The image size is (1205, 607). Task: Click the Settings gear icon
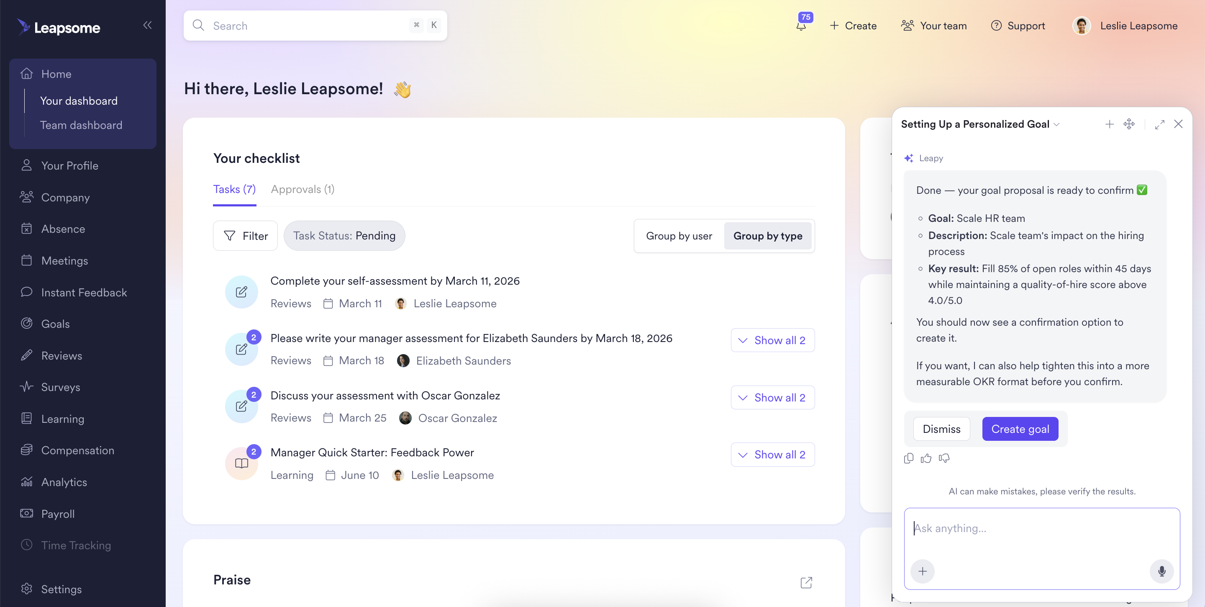point(27,589)
